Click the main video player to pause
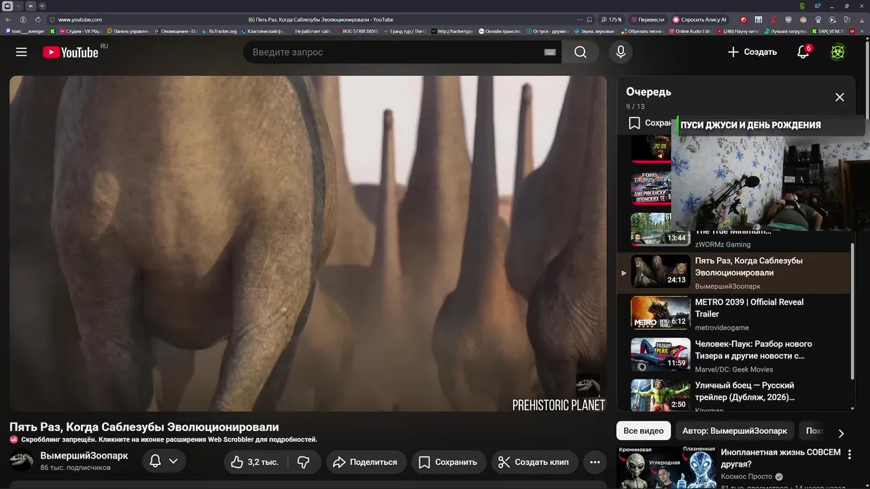The image size is (870, 489). [x=308, y=243]
